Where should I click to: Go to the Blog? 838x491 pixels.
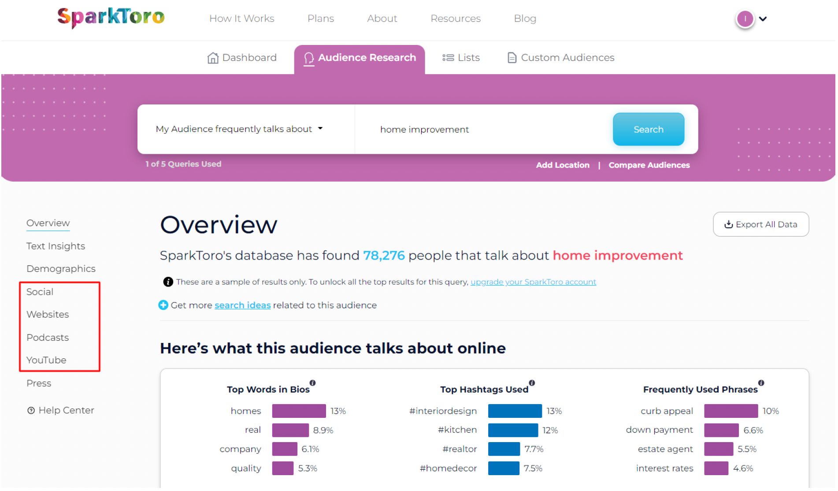(x=525, y=19)
